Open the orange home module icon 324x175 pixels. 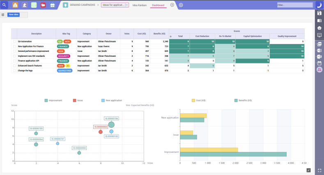pos(15,5)
